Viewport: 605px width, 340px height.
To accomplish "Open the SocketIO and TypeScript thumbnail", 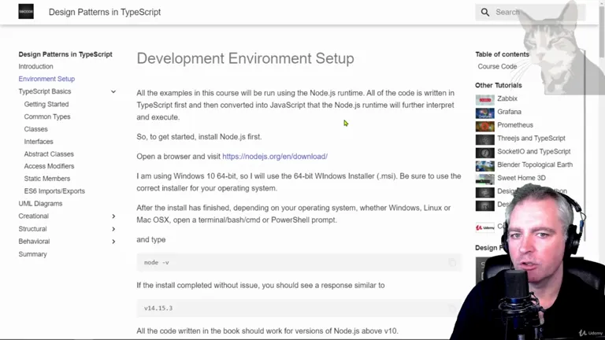I will (484, 153).
